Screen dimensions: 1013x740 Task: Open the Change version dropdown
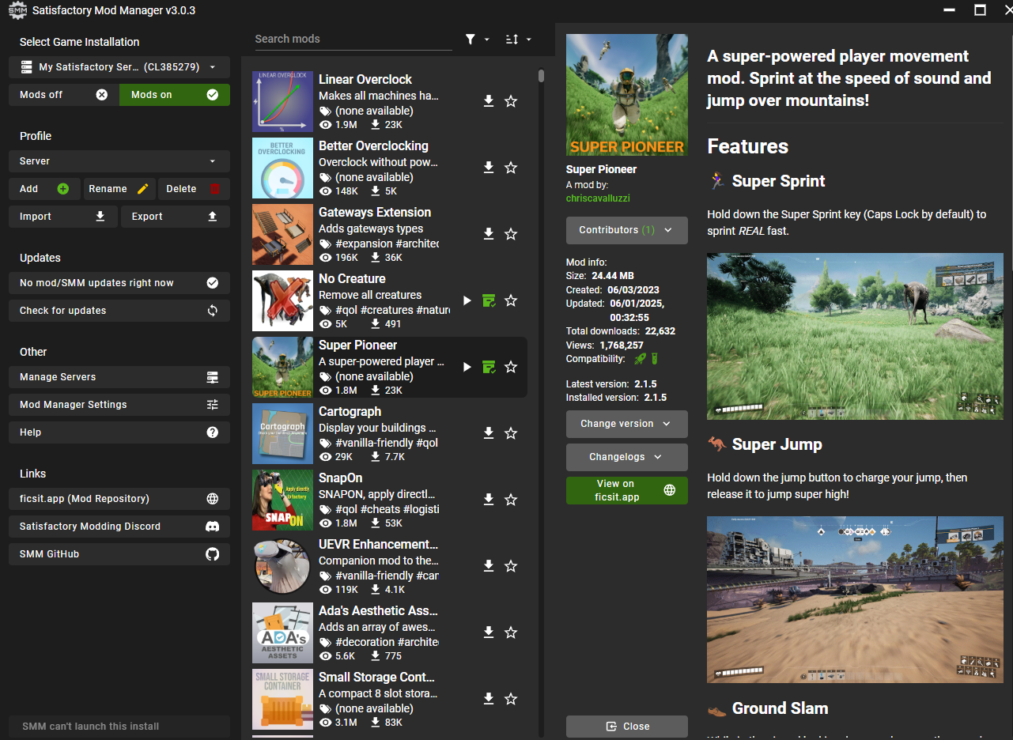click(627, 424)
